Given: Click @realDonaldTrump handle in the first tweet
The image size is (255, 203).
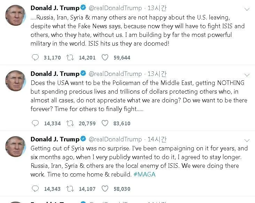Looking at the screenshot, I should pyautogui.click(x=115, y=8).
